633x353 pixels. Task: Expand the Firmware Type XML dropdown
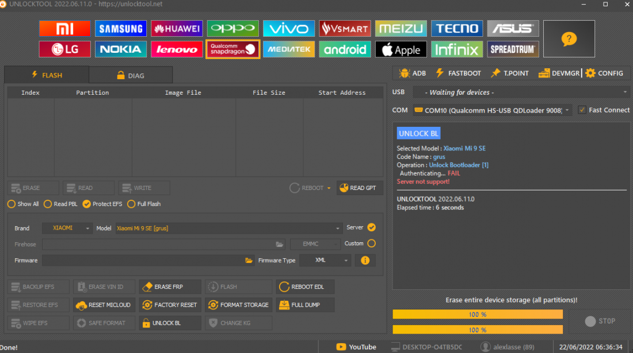[x=325, y=261]
